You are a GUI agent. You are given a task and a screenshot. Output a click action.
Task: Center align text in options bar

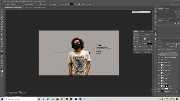[x=66, y=4]
